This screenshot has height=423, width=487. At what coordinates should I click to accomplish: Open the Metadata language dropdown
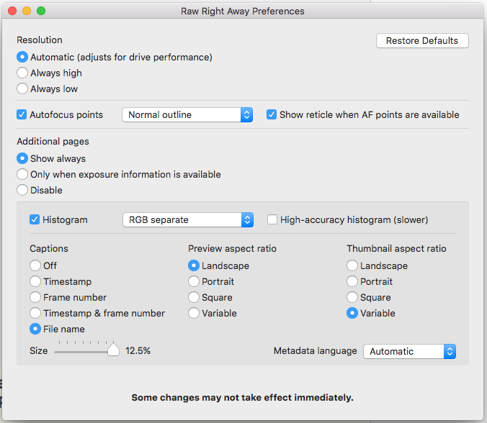pyautogui.click(x=409, y=351)
